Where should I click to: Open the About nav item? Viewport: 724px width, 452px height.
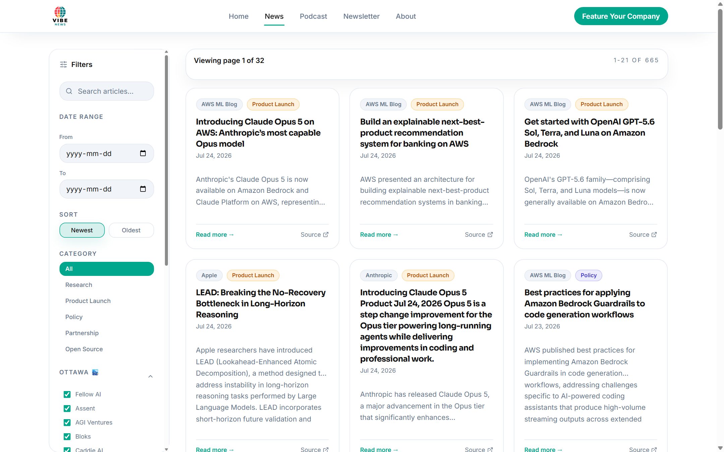(x=406, y=16)
